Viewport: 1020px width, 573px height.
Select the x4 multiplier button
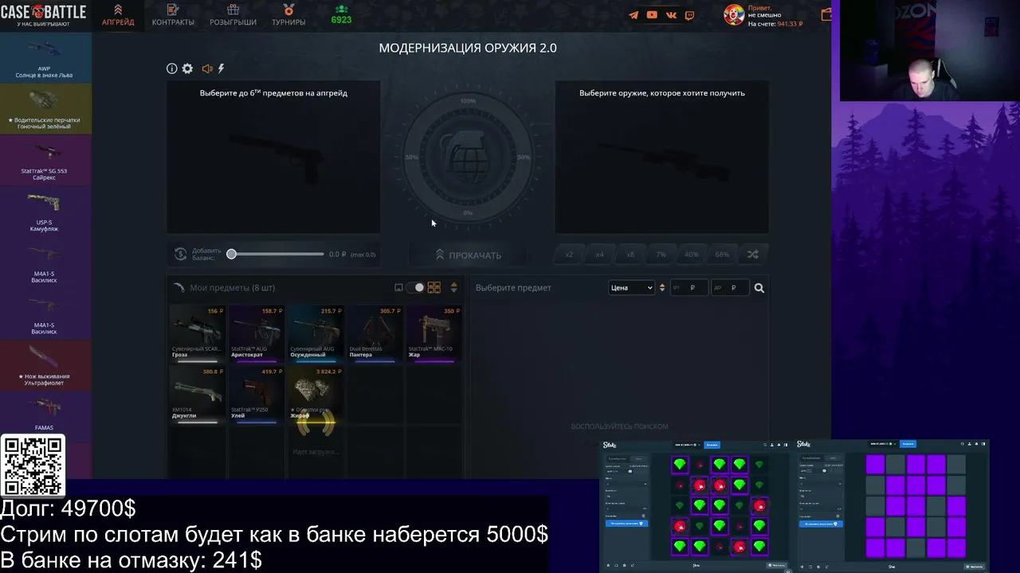[599, 255]
